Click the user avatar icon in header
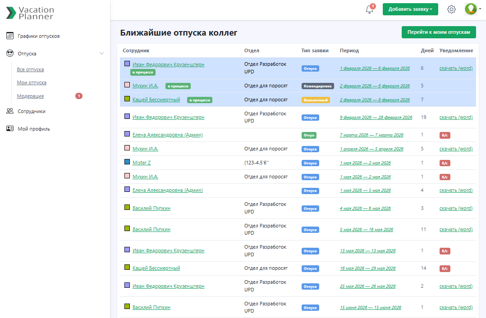486x318 pixels. click(x=471, y=9)
